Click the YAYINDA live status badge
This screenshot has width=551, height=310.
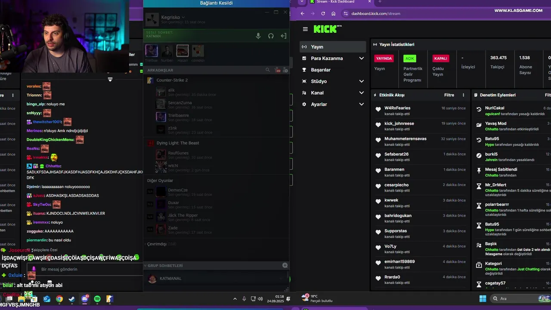(x=384, y=59)
